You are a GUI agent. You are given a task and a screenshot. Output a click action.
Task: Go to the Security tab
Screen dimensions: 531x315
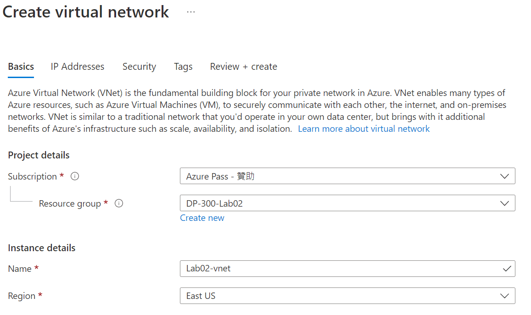(x=139, y=67)
